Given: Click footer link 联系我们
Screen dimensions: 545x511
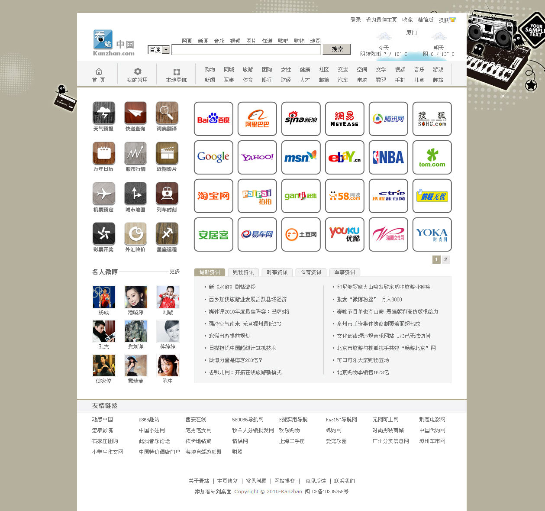Looking at the screenshot, I should (344, 481).
